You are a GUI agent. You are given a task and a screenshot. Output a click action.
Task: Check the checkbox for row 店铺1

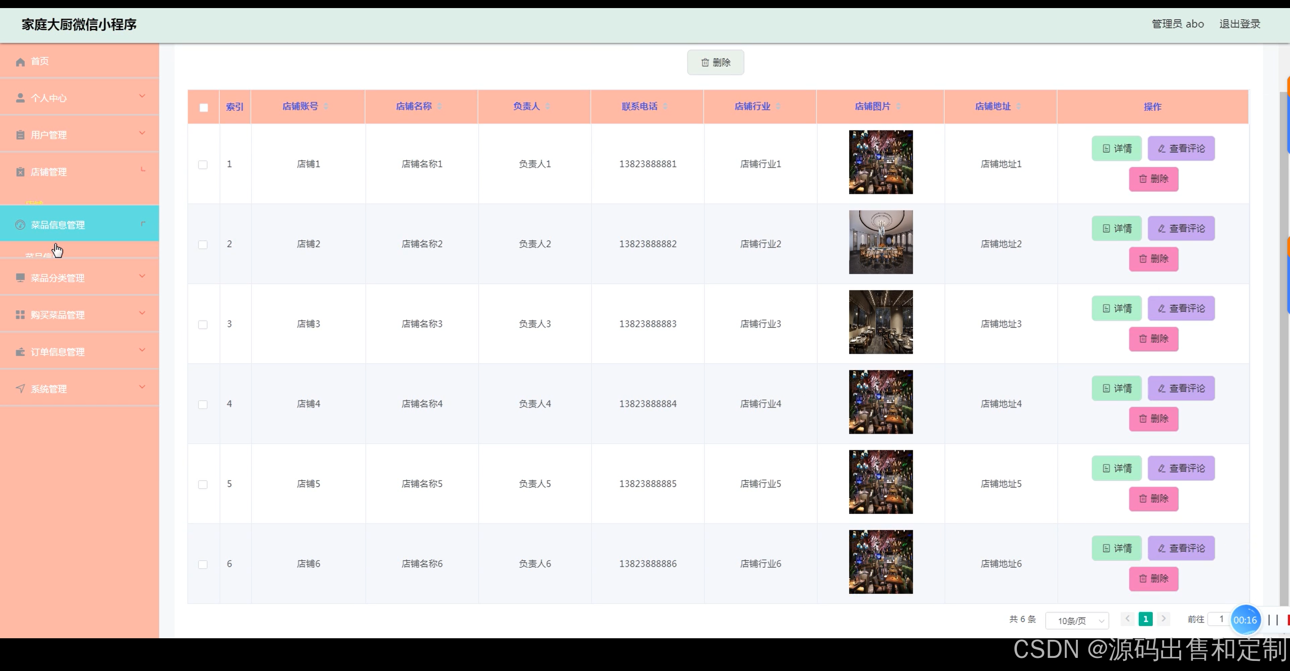(x=203, y=165)
